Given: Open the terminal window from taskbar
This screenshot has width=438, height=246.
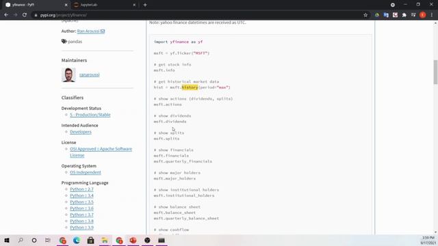Looking at the screenshot, I should click(x=162, y=240).
